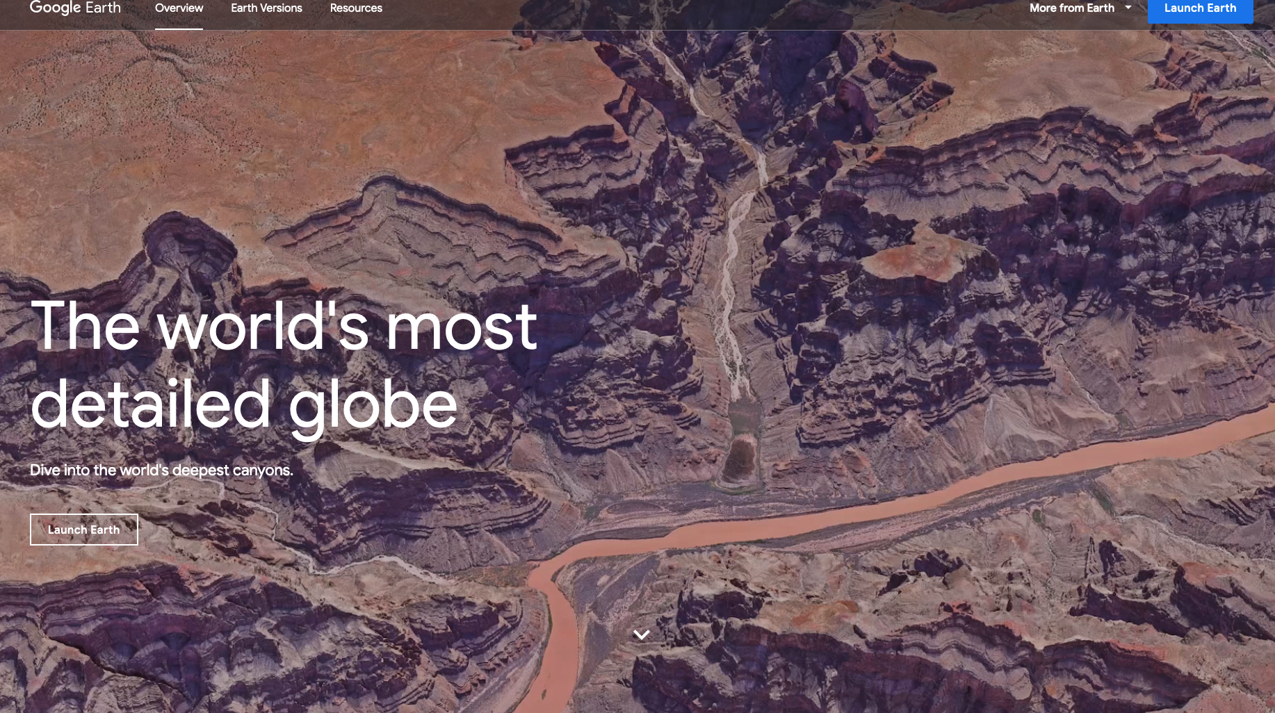Click the scroll-down chevron arrow
Screen dimensions: 1275x713
[x=642, y=634]
